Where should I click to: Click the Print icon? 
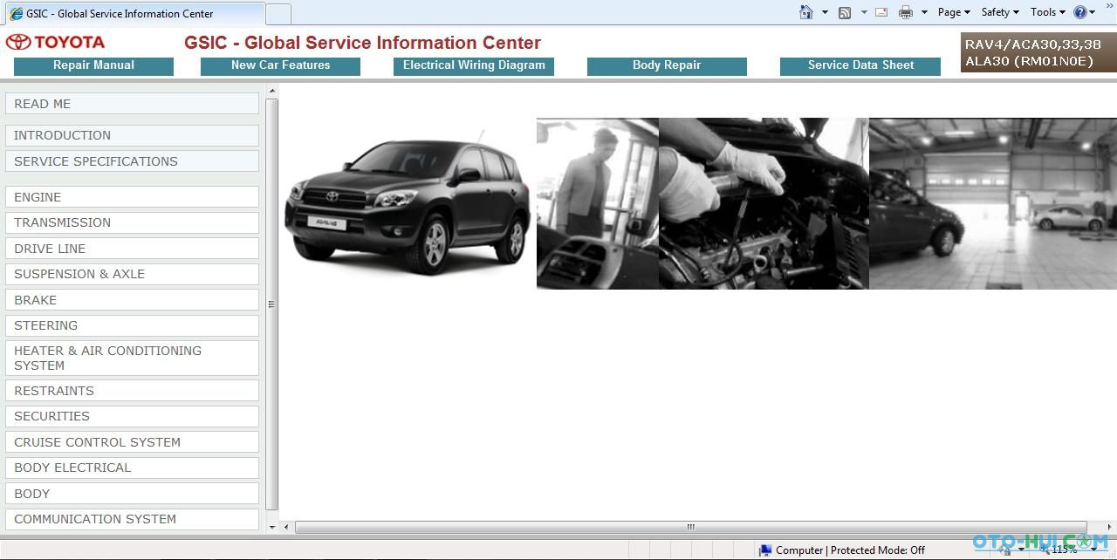[x=906, y=12]
